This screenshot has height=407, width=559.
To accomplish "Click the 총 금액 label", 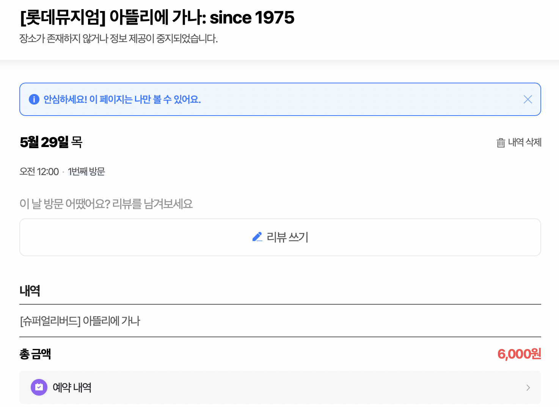I will point(35,354).
